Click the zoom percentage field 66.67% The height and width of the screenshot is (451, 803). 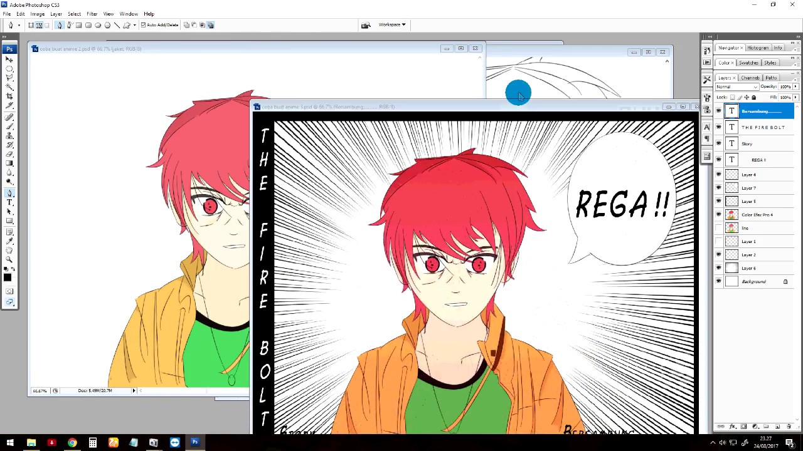tap(40, 390)
